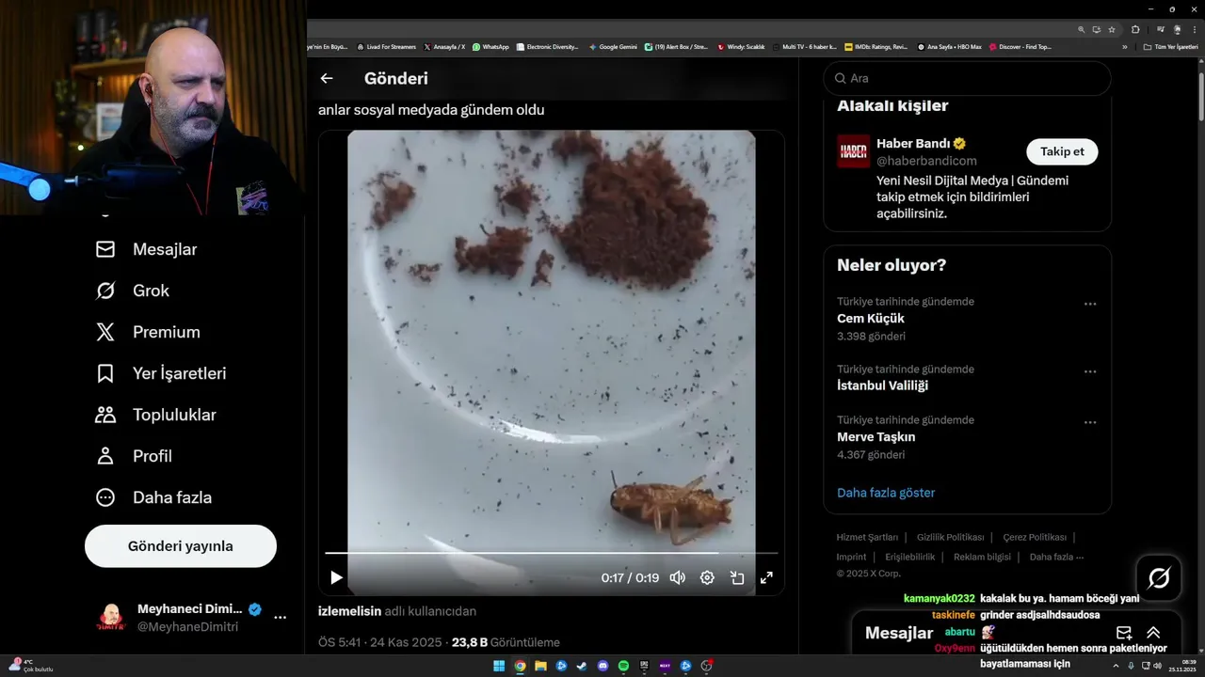The width and height of the screenshot is (1205, 677).
Task: Click the Meyhaneci Dimitri profile avatar
Action: click(111, 618)
